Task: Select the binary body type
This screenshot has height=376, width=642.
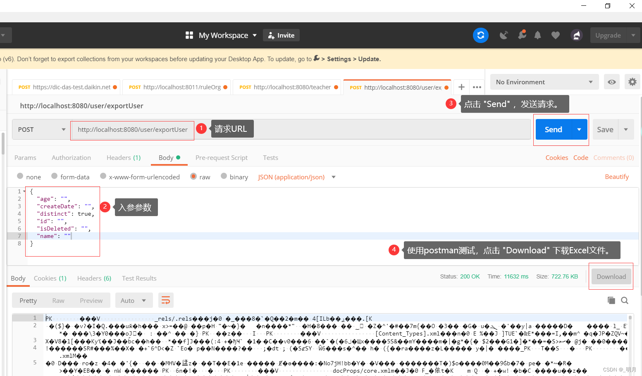Action: 224,176
